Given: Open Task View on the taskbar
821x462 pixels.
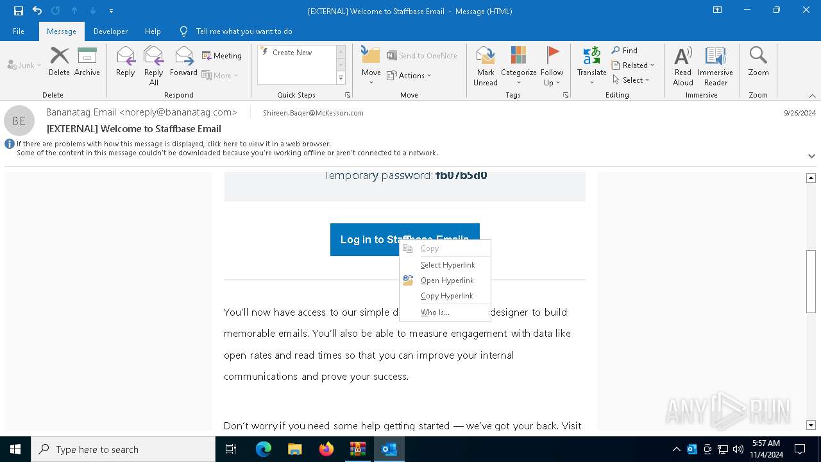Looking at the screenshot, I should click(x=231, y=449).
